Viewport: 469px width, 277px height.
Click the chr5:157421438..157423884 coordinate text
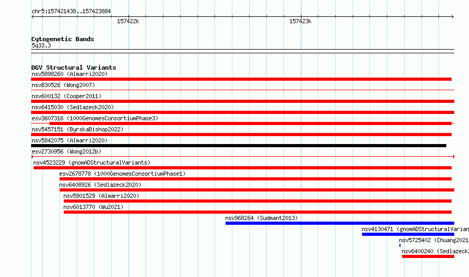coord(71,11)
